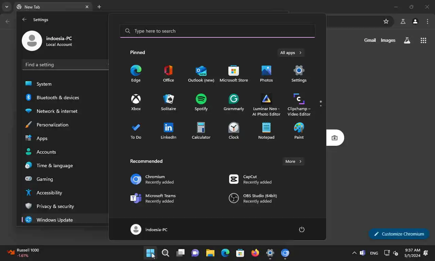Click the Start menu power button
Image resolution: width=435 pixels, height=261 pixels.
[x=301, y=229]
